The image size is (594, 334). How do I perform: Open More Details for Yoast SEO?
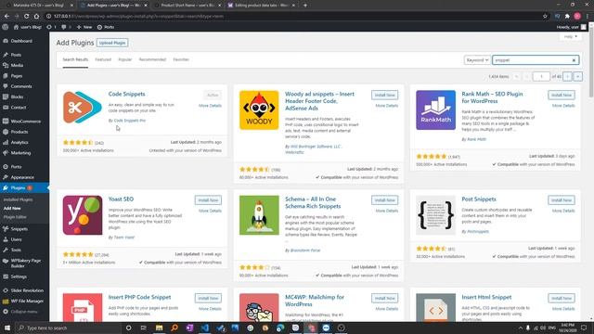tap(211, 211)
